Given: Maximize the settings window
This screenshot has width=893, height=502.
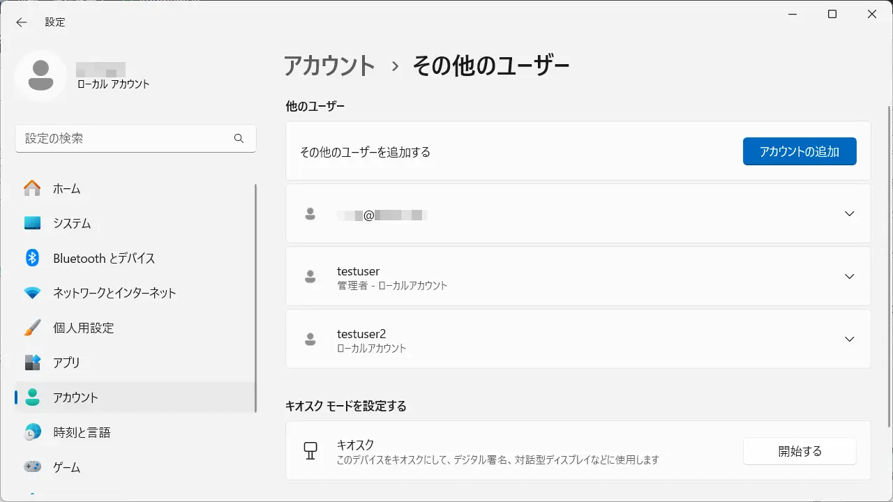Looking at the screenshot, I should click(832, 14).
